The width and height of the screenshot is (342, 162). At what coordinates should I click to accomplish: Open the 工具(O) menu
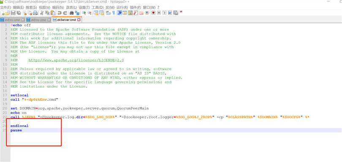[x=98, y=7]
